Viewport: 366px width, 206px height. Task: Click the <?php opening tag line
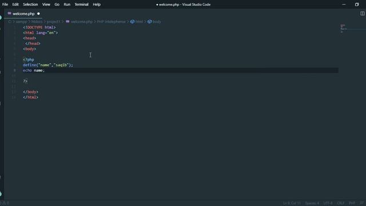point(29,60)
